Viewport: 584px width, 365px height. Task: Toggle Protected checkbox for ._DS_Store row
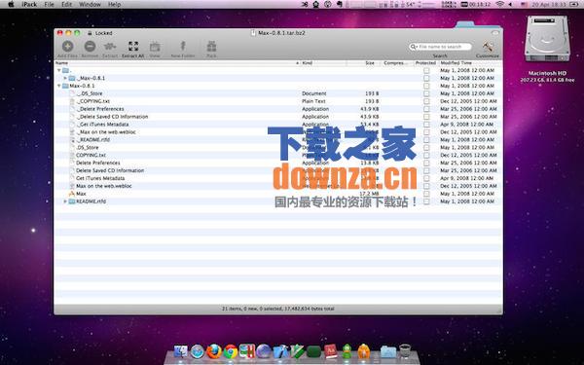[426, 93]
